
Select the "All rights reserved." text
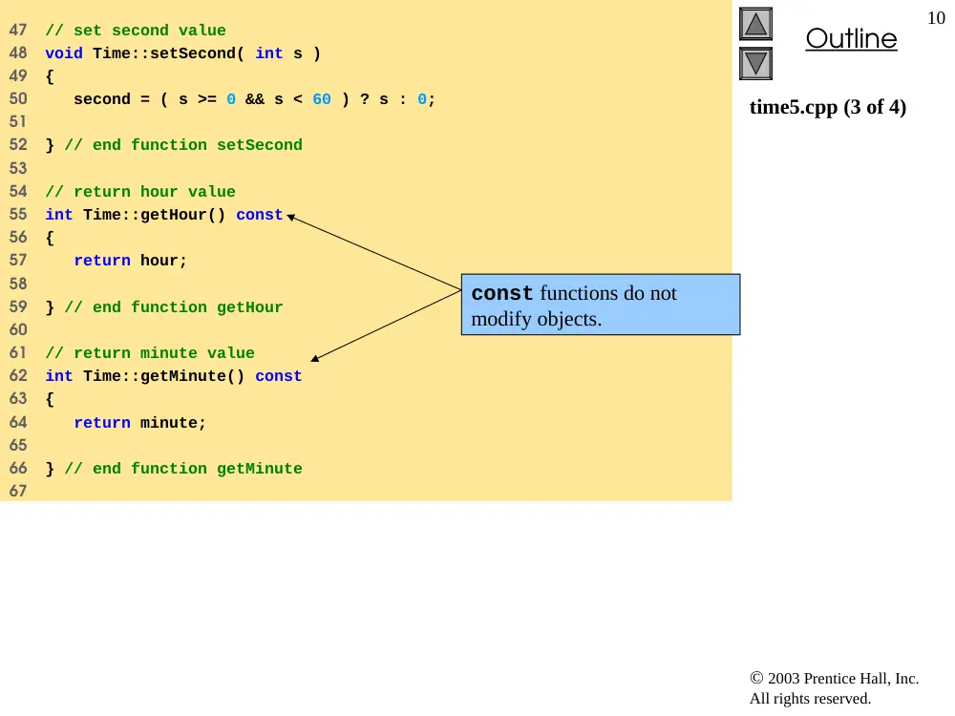point(810,699)
